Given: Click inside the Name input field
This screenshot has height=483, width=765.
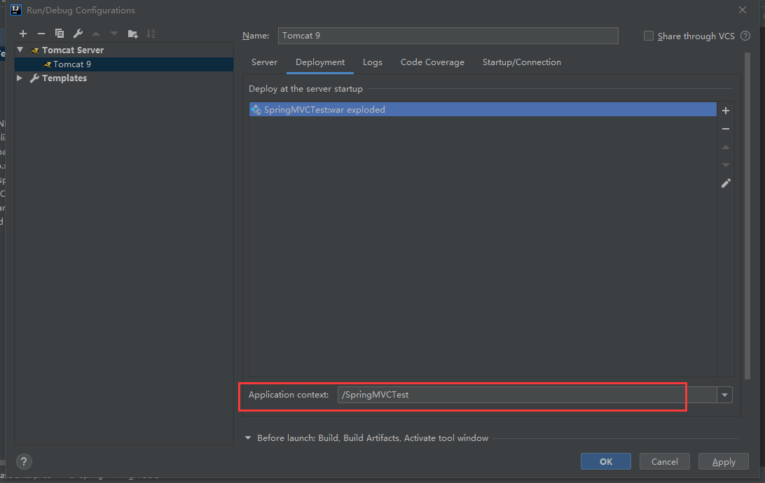Looking at the screenshot, I should click(448, 35).
